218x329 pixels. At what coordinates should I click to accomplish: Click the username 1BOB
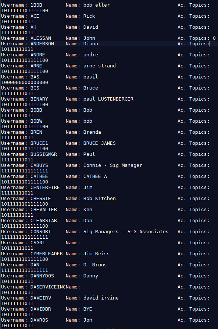[x=36, y=5]
